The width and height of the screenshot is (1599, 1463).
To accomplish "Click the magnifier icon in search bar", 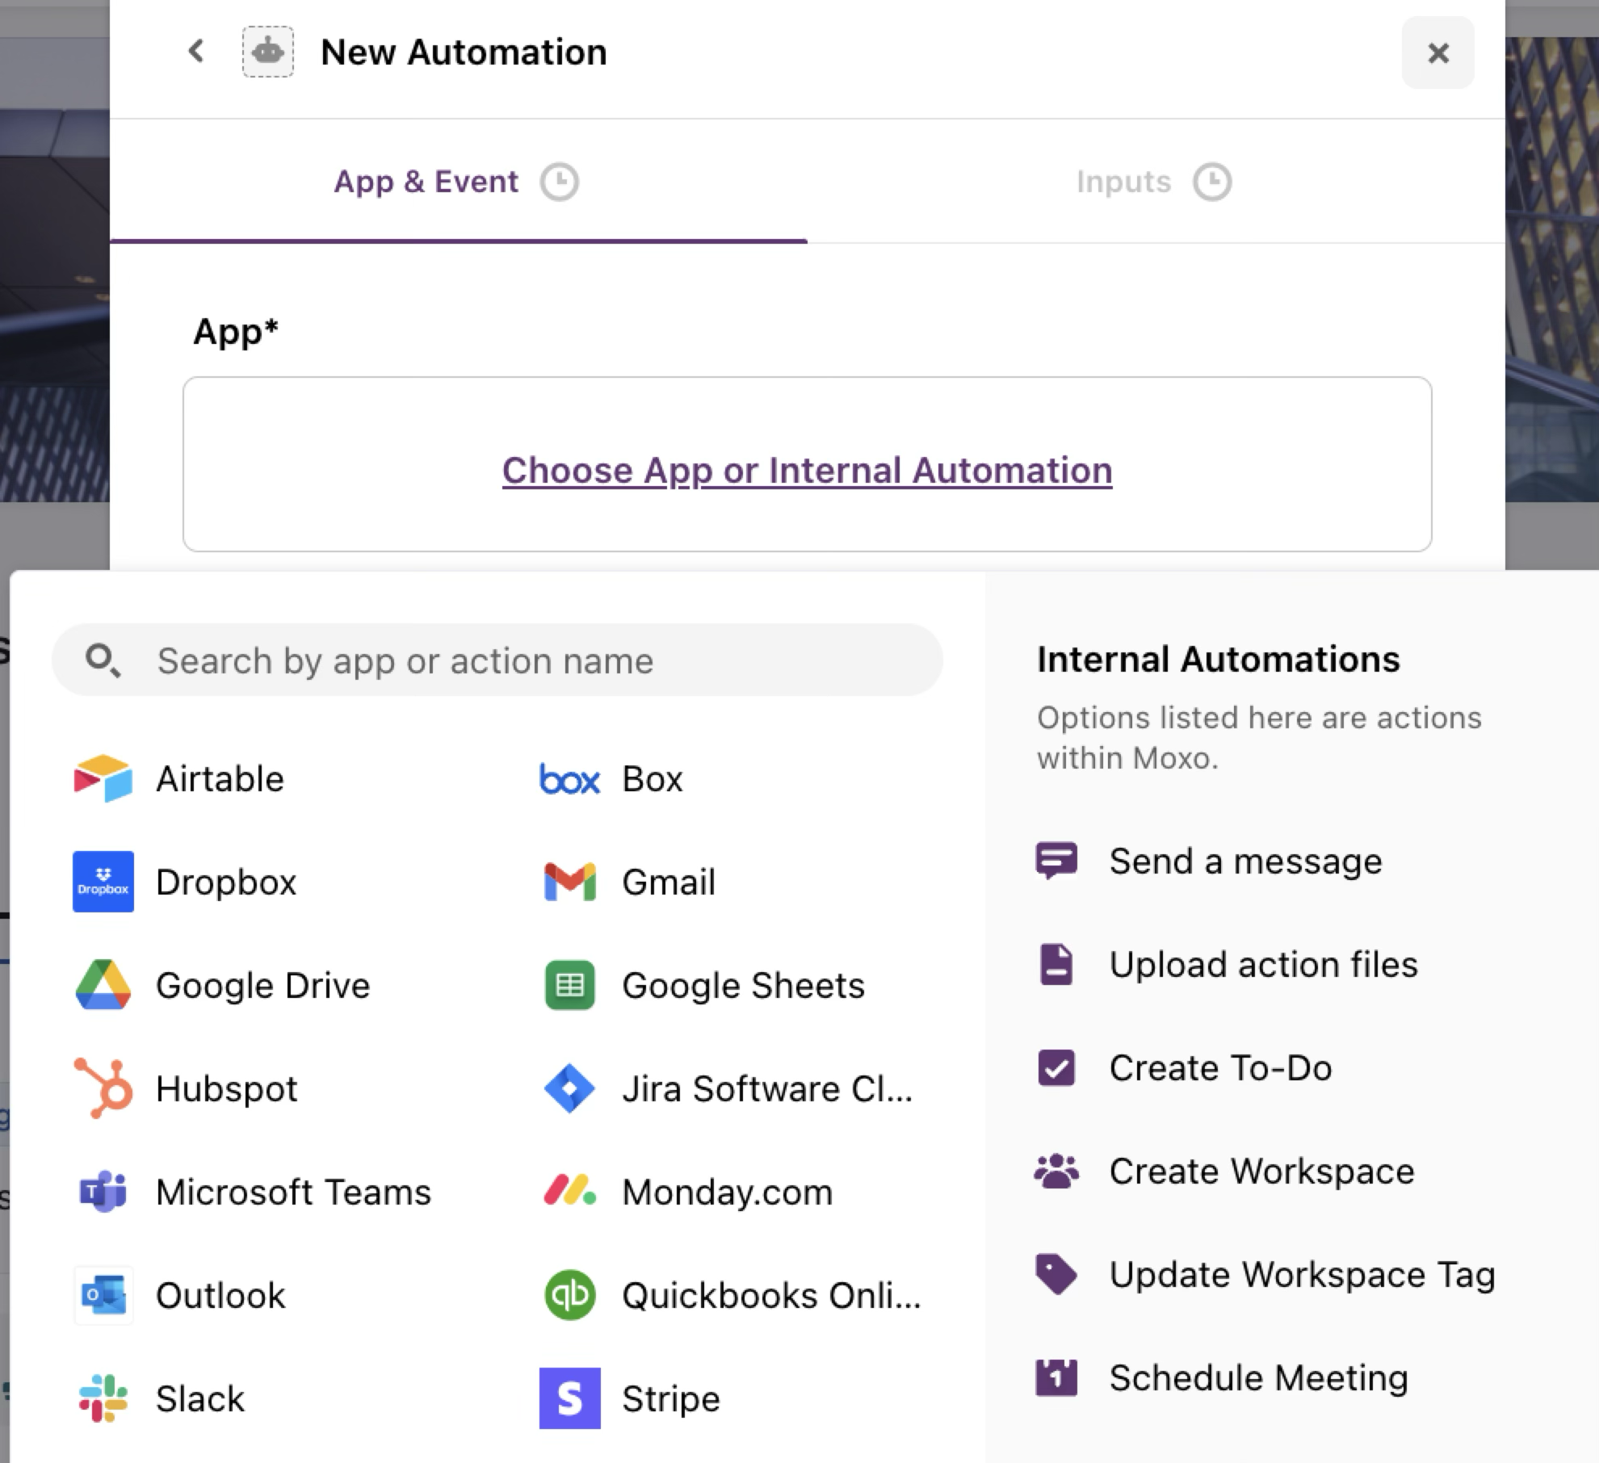I will click(x=103, y=660).
